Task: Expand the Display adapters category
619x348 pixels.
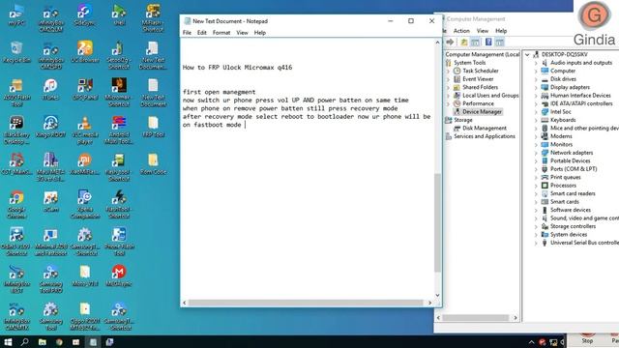Action: click(x=536, y=87)
